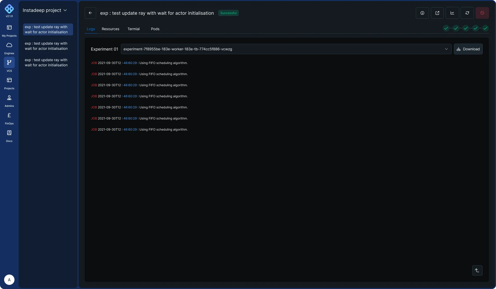Select the second experiment in the list
Screen dimensions: 496x289
coord(46,46)
